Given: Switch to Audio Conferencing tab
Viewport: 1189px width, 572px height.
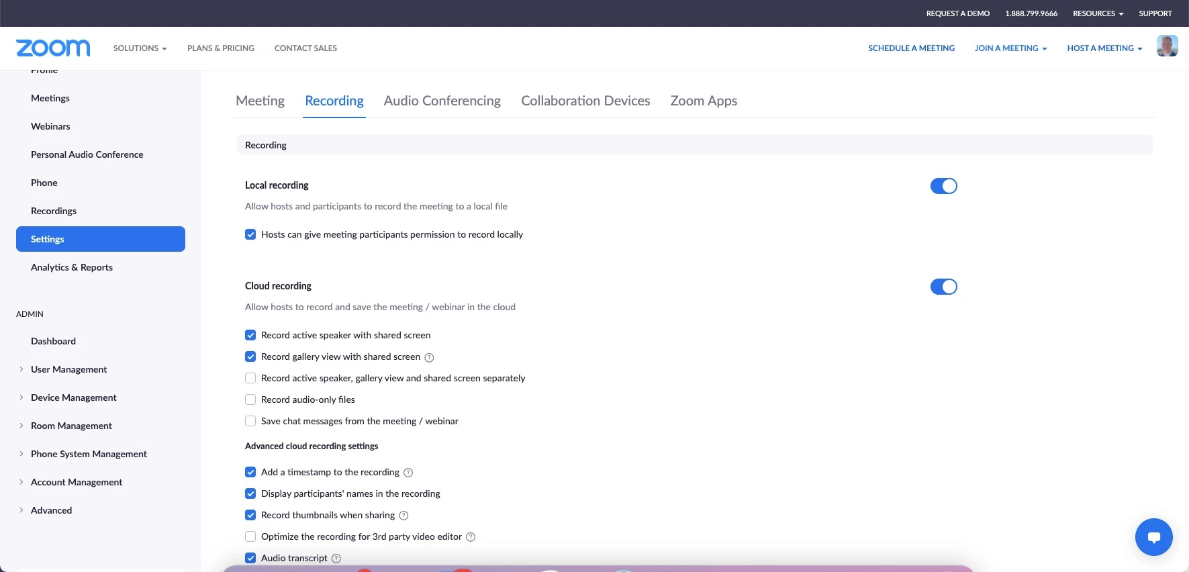Looking at the screenshot, I should tap(442, 101).
